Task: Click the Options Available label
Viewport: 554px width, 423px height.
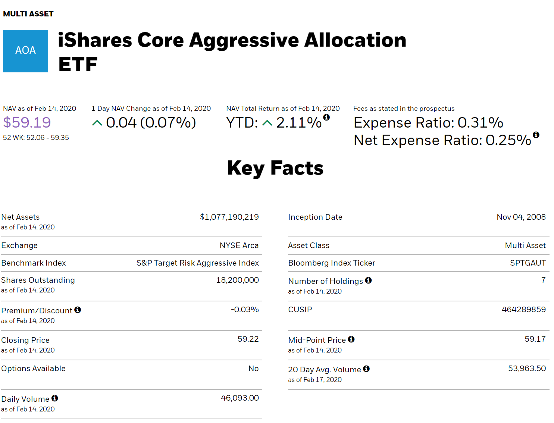Action: (33, 369)
